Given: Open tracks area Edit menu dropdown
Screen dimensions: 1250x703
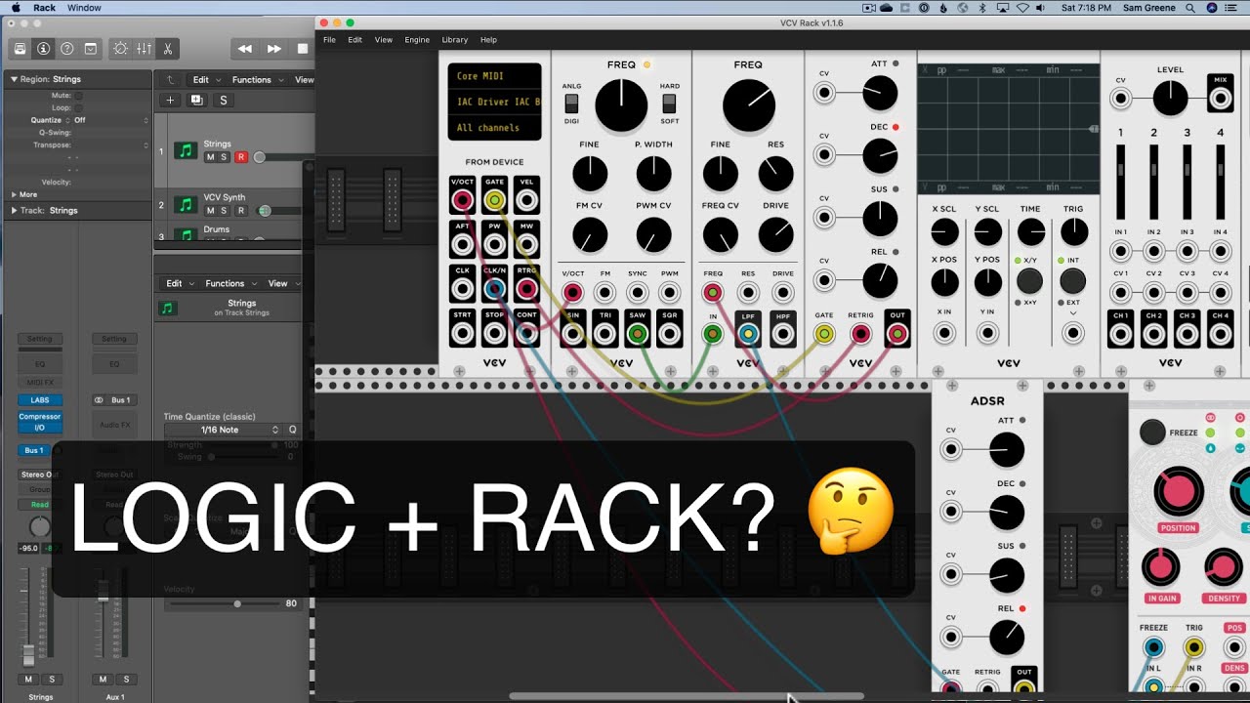Looking at the screenshot, I should pyautogui.click(x=205, y=80).
